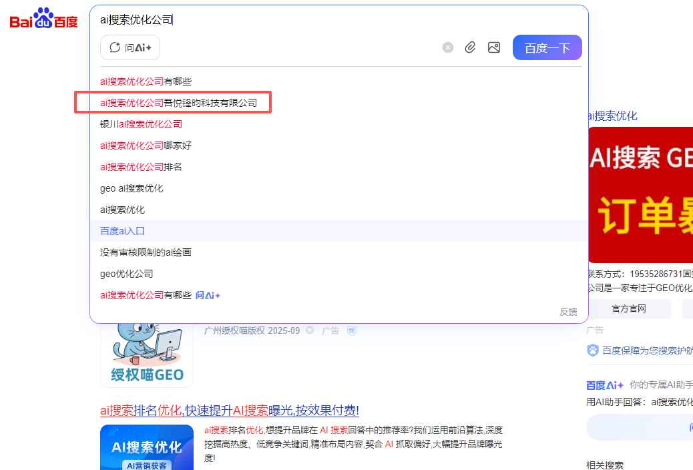Open the 百度AI+ assistant logo link
Viewport: 693px width, 470px height.
(605, 385)
